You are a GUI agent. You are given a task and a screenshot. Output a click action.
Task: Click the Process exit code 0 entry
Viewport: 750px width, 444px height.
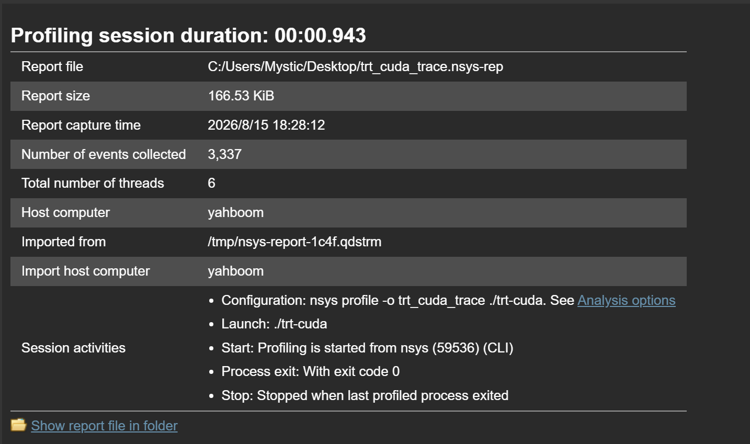coord(310,371)
